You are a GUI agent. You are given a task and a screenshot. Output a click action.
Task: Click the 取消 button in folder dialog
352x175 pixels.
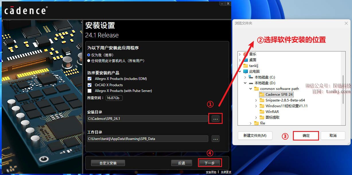pyautogui.click(x=333, y=136)
